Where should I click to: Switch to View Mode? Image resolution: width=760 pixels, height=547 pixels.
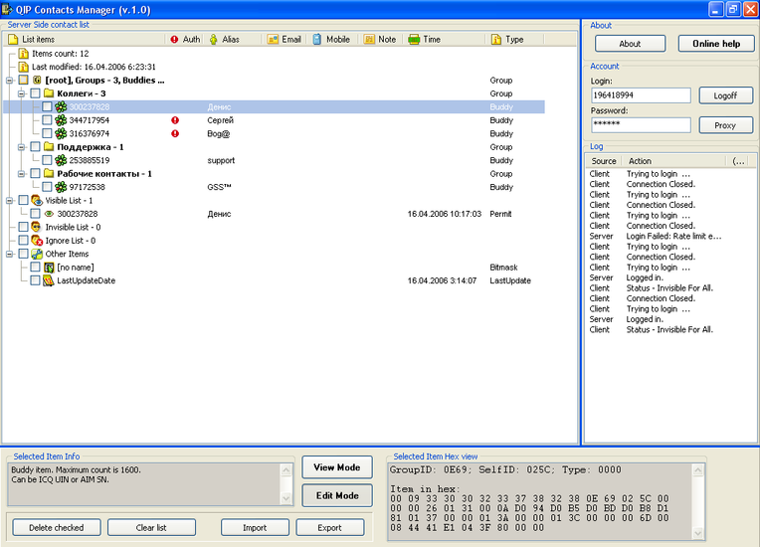coord(337,467)
